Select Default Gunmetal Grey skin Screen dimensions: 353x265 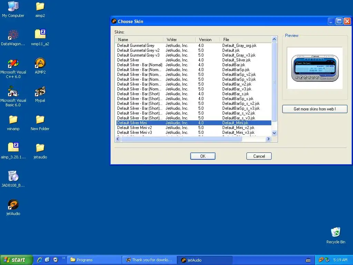click(x=194, y=46)
